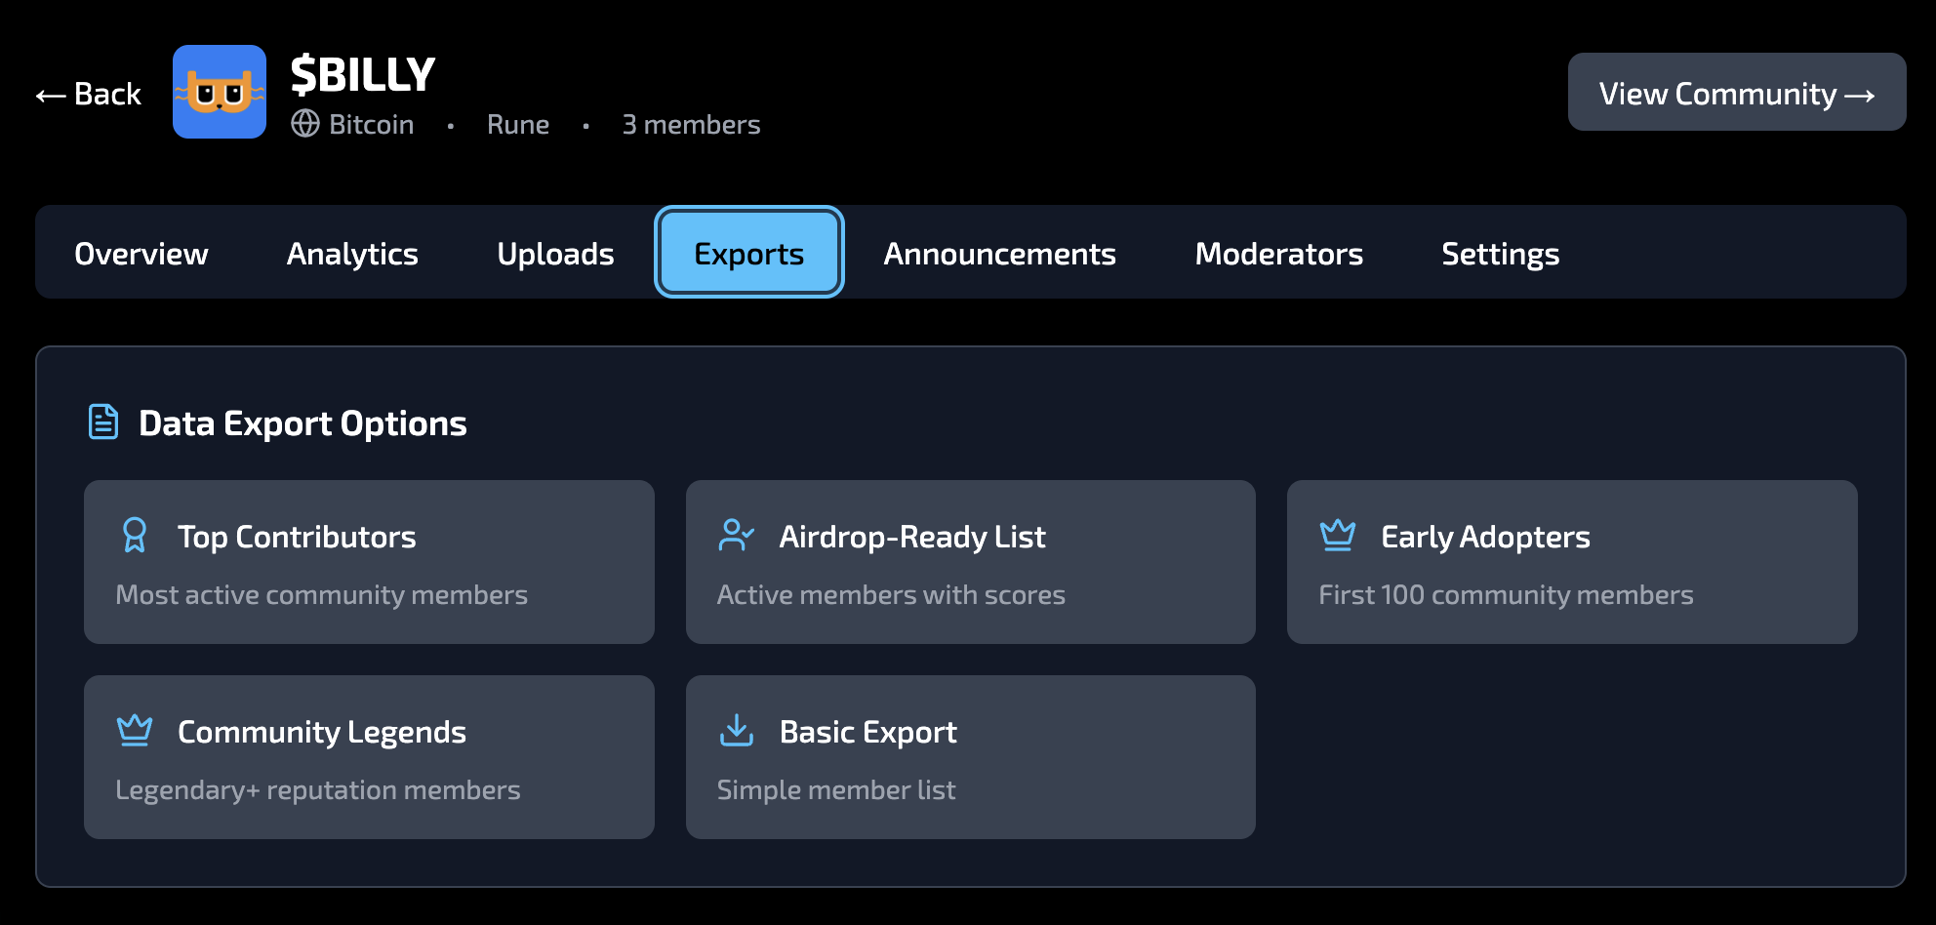Click the document icon beside Data Export Options
This screenshot has height=925, width=1936.
103,422
